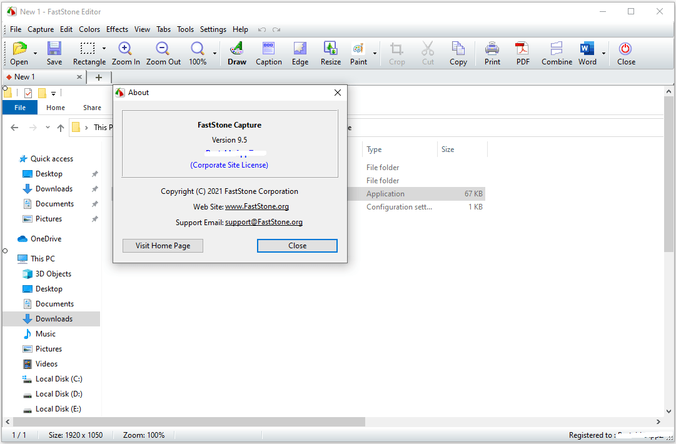The width and height of the screenshot is (676, 444).
Task: Open the Draw tool
Action: pyautogui.click(x=236, y=53)
